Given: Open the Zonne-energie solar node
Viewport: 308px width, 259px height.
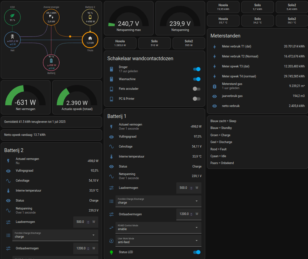Looking at the screenshot, I should [x=51, y=17].
